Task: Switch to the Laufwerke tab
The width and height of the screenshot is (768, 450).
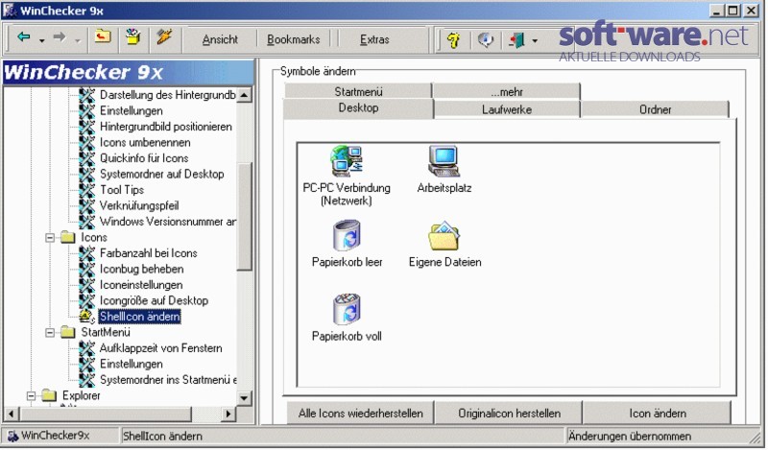Action: [507, 109]
